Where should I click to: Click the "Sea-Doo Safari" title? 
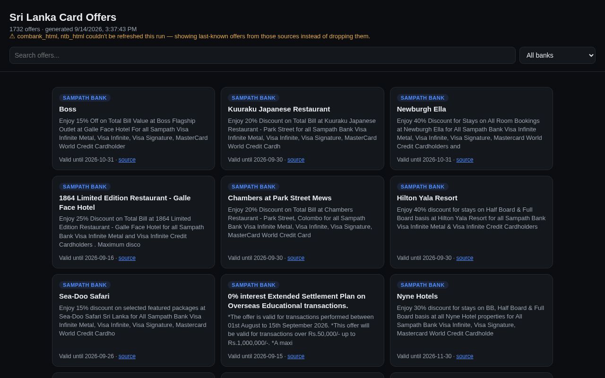point(84,296)
